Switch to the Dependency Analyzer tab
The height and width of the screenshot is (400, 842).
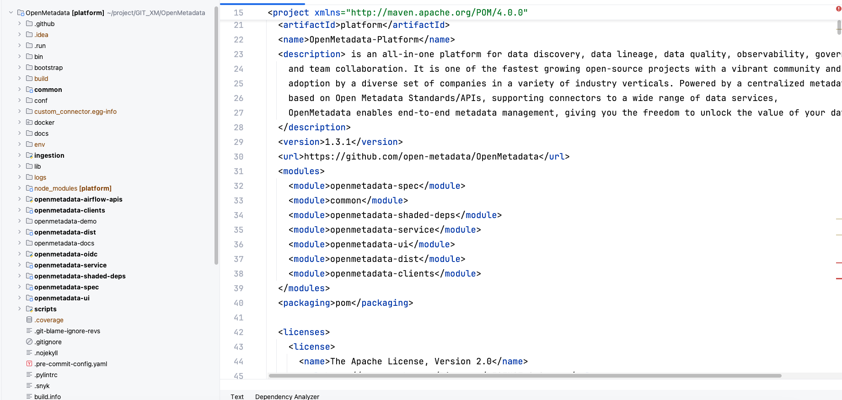pyautogui.click(x=287, y=396)
